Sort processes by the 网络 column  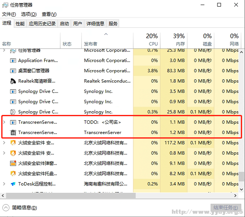[227, 40]
